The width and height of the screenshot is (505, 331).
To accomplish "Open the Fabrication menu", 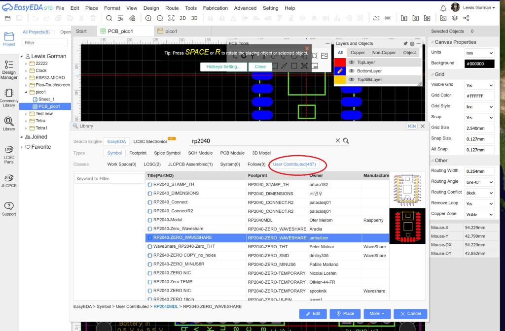I will pos(215,8).
